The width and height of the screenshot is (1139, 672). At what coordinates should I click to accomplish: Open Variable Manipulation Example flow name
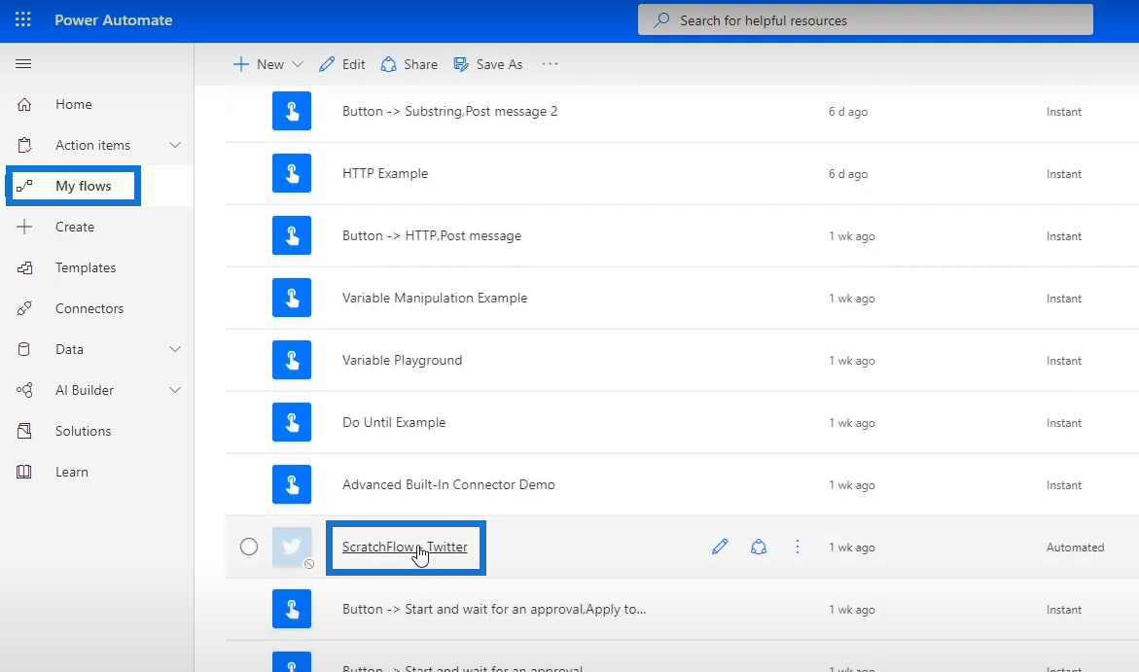click(x=435, y=298)
